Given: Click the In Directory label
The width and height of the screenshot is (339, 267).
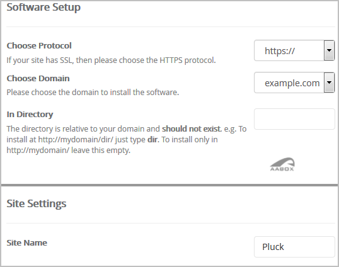Looking at the screenshot, I should 30,114.
